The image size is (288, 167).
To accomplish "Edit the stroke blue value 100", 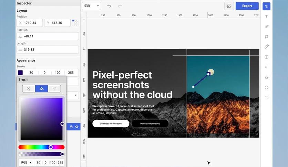I will (x=58, y=73).
